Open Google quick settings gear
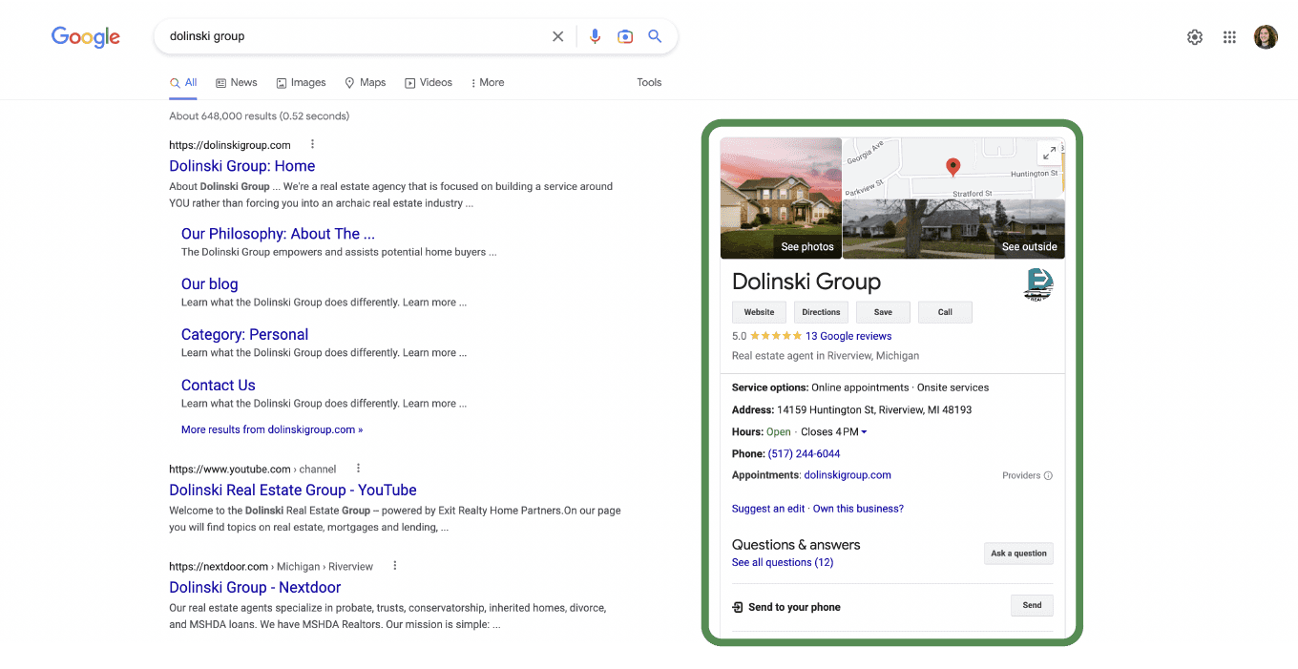The height and width of the screenshot is (669, 1298). click(x=1195, y=36)
